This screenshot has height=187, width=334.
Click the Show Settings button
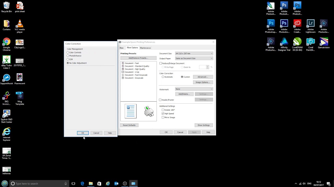pyautogui.click(x=204, y=125)
